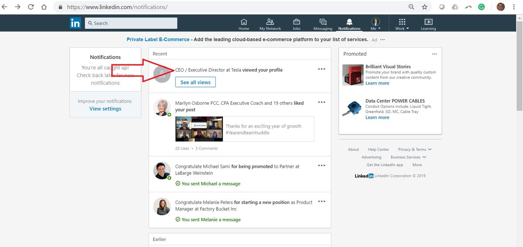Click '20 Likes' under the post

[182, 148]
